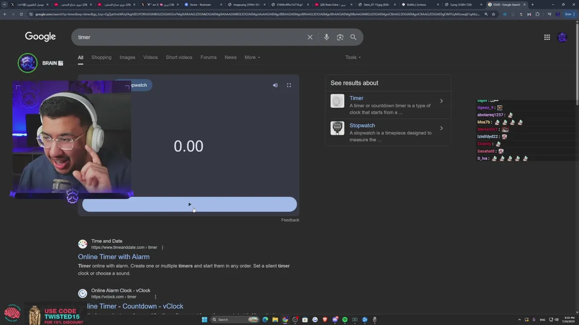The width and height of the screenshot is (579, 325).
Task: Click the browser back arrow
Action: pos(5,14)
